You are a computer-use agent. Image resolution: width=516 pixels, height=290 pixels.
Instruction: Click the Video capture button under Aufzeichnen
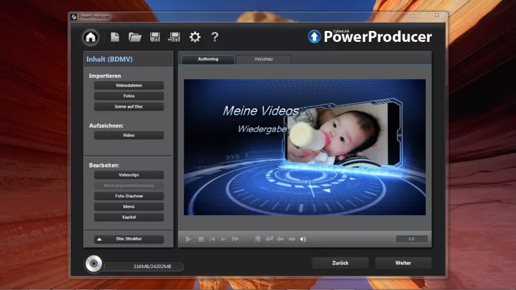(128, 135)
